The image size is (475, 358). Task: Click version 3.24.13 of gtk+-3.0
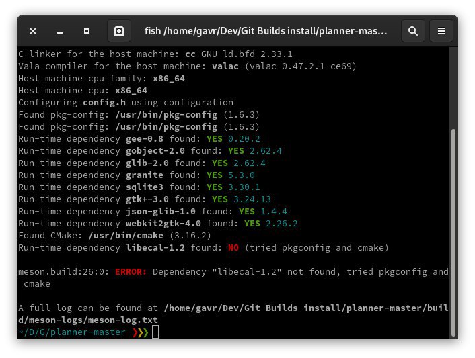pyautogui.click(x=252, y=199)
